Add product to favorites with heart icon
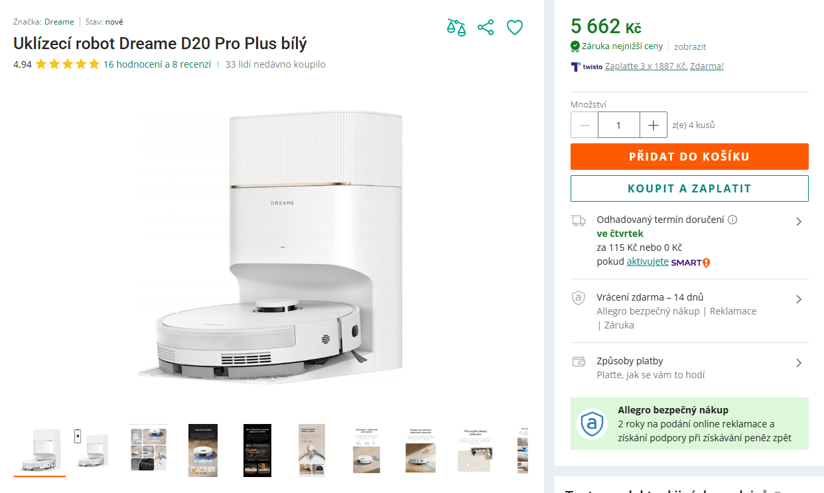The image size is (824, 493). pyautogui.click(x=515, y=27)
